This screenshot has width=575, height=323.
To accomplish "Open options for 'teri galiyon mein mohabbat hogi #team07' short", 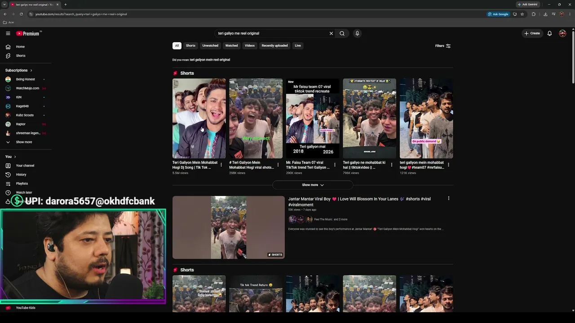I will 448,165.
